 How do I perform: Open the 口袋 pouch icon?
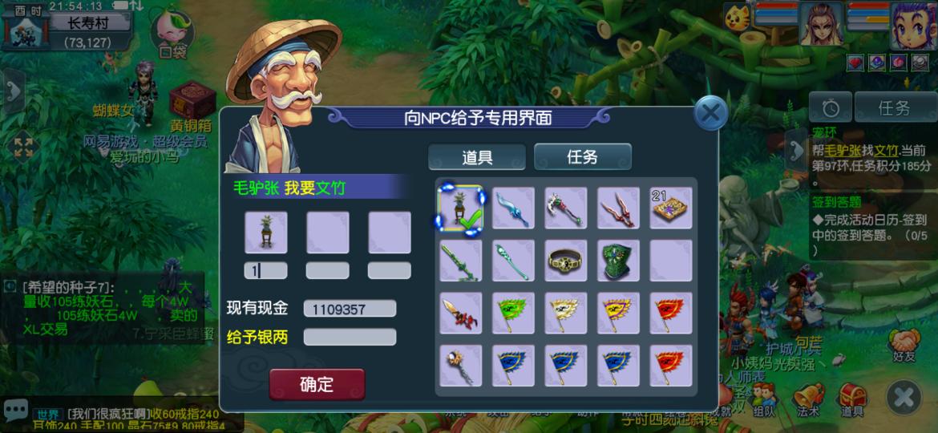[172, 33]
